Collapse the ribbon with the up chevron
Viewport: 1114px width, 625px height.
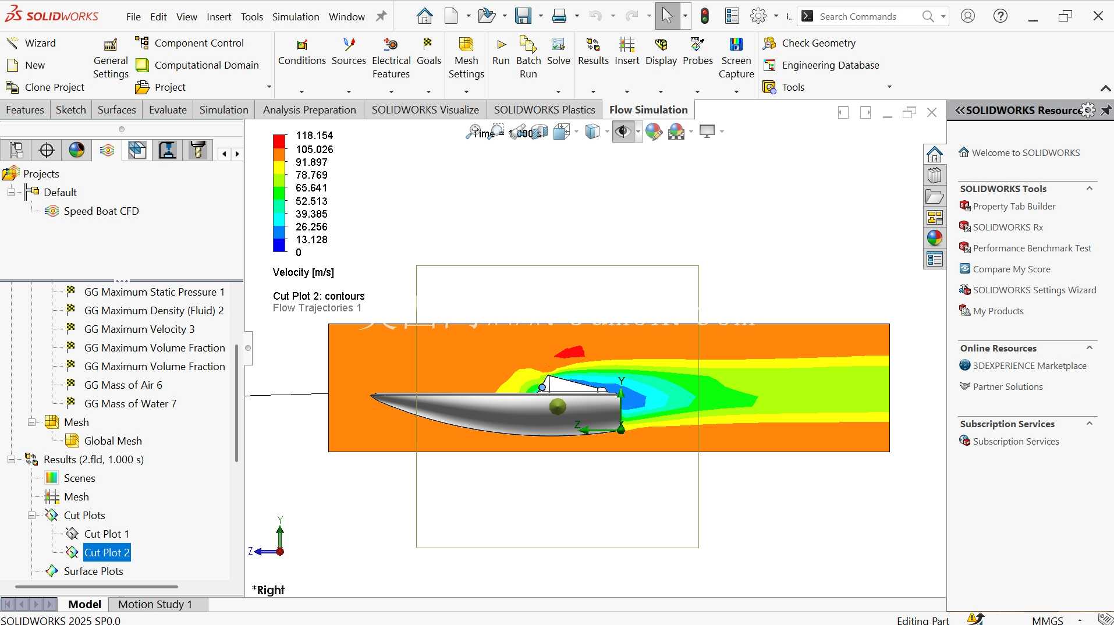click(x=1105, y=88)
